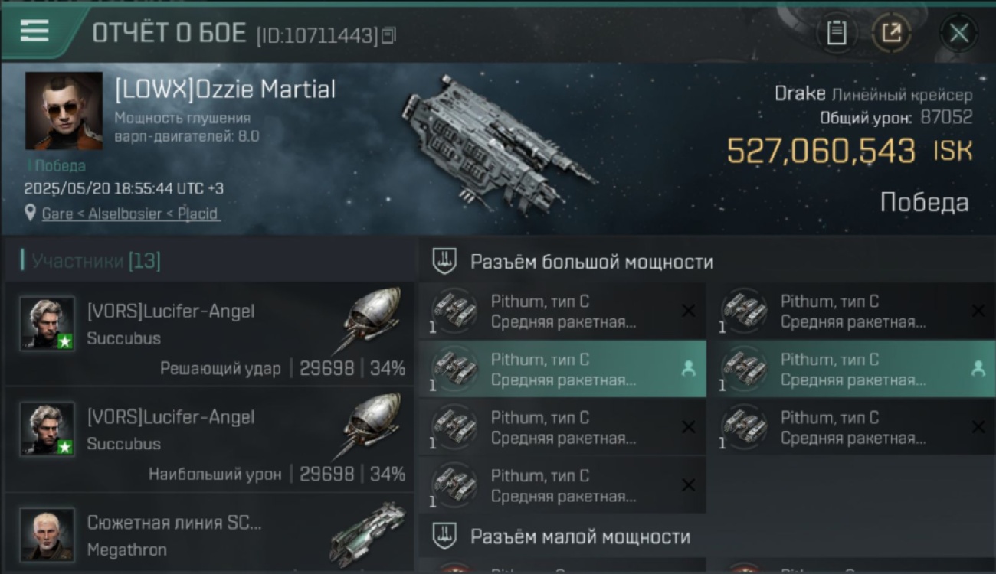Click the person icon on highlighted right-column module

[978, 369]
